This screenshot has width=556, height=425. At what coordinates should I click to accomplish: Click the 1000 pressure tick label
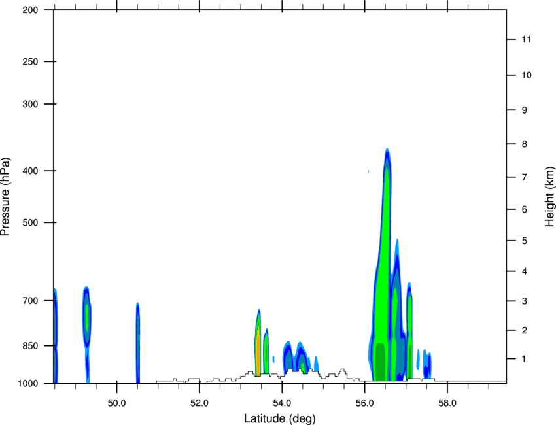click(28, 384)
